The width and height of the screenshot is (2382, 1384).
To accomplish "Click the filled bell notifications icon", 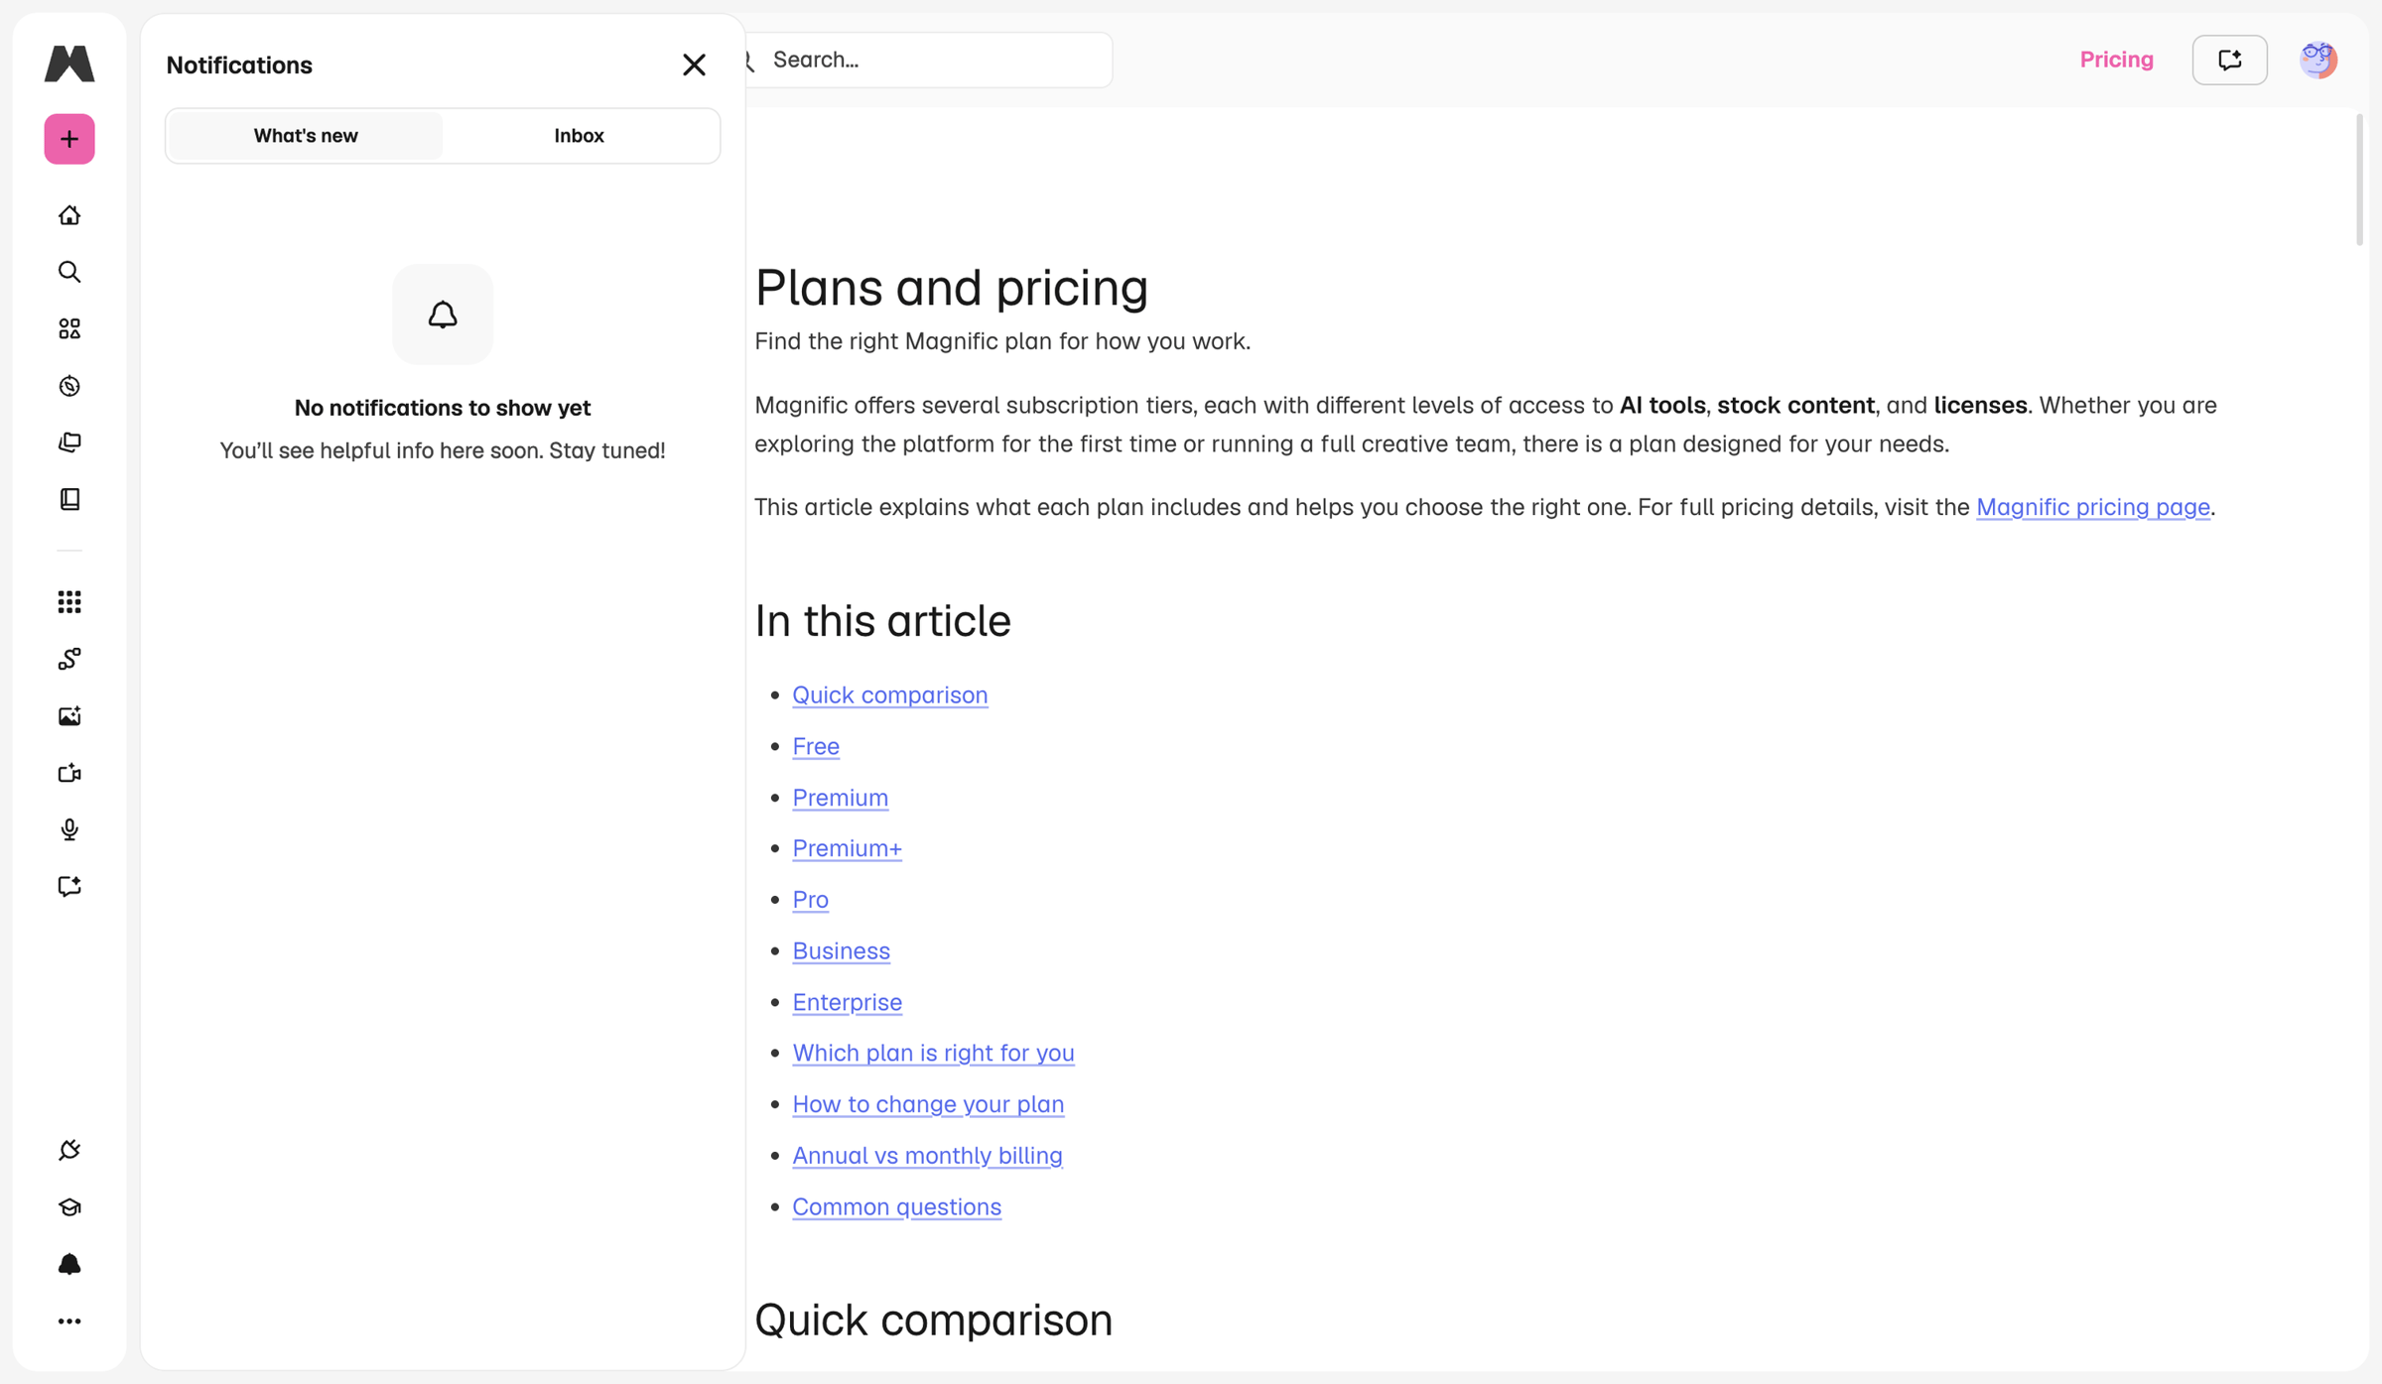I will click(69, 1264).
